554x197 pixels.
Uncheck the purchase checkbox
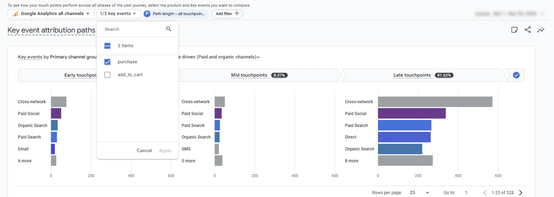(x=107, y=62)
